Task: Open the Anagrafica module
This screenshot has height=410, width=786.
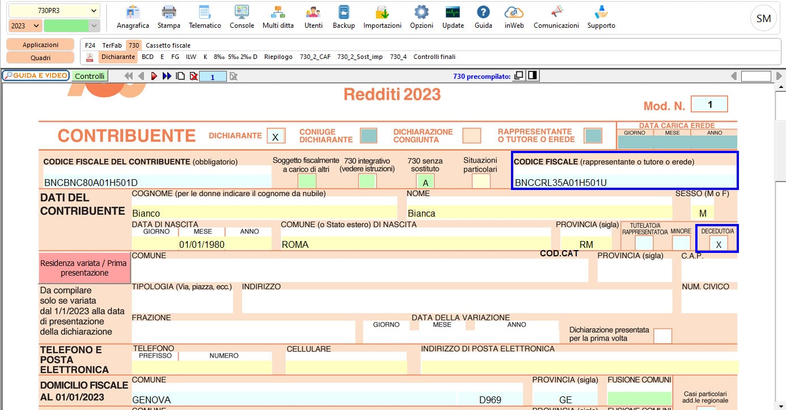Action: click(133, 17)
